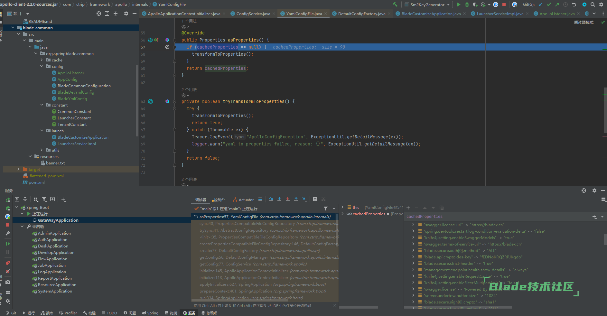Select AdminApplication in services list
The width and height of the screenshot is (607, 316).
[x=54, y=233]
